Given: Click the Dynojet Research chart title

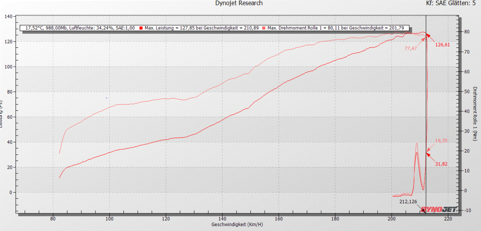Looking at the screenshot, I should pyautogui.click(x=239, y=3).
